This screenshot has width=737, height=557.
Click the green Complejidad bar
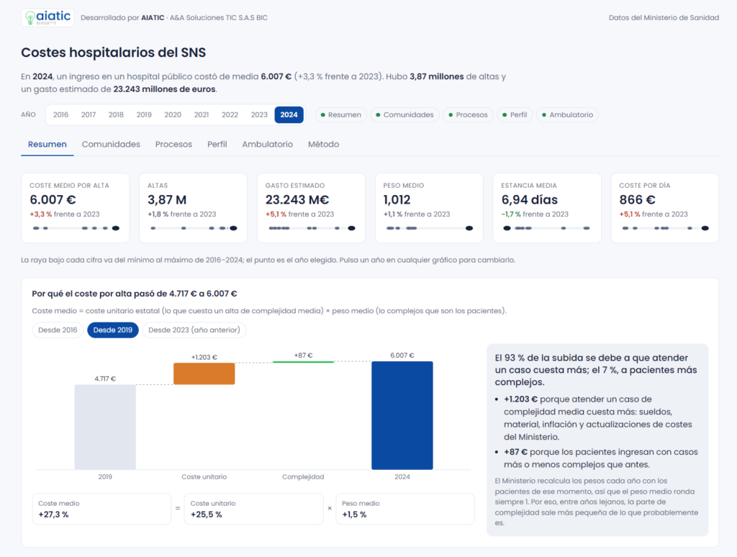[x=303, y=362]
